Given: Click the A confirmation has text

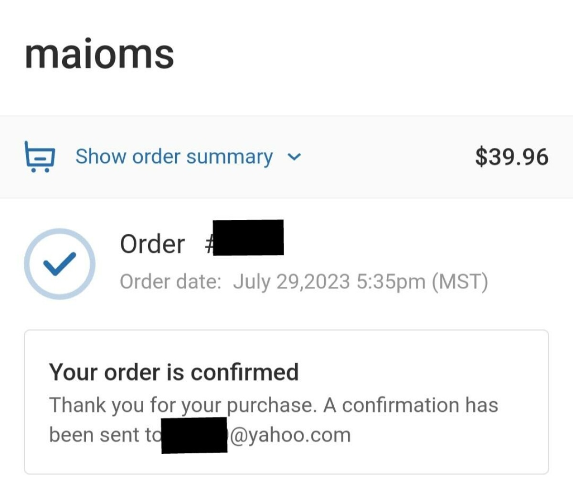Looking at the screenshot, I should [411, 405].
